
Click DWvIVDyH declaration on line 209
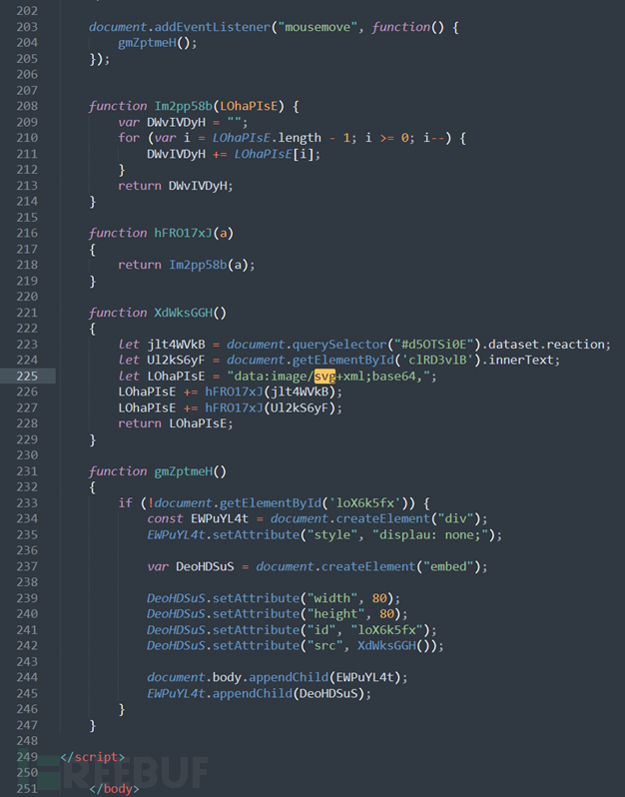[x=176, y=122]
